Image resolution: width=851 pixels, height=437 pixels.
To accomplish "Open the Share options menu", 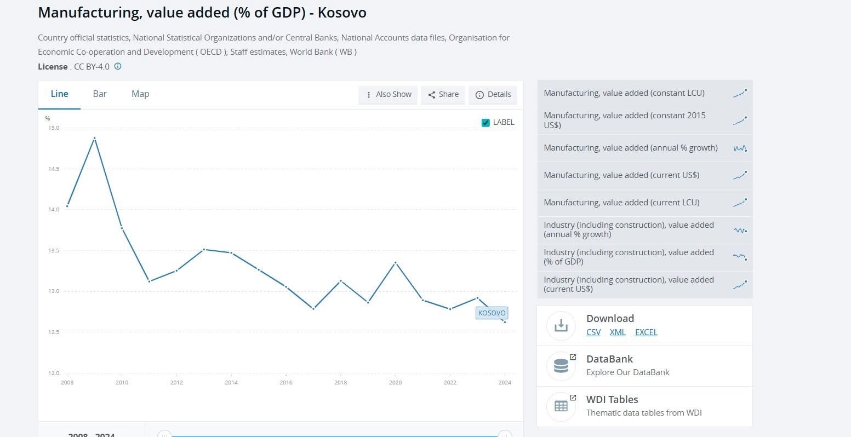I will point(443,95).
